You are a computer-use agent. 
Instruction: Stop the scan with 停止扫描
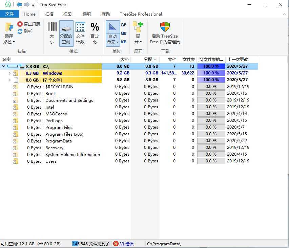click(28, 24)
